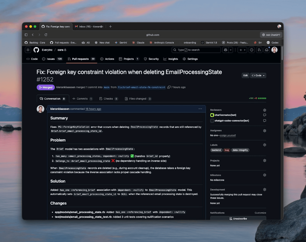Toggle the browser sidebar icon
Screen dimensions: 306x242
pyautogui.click(x=26, y=35)
